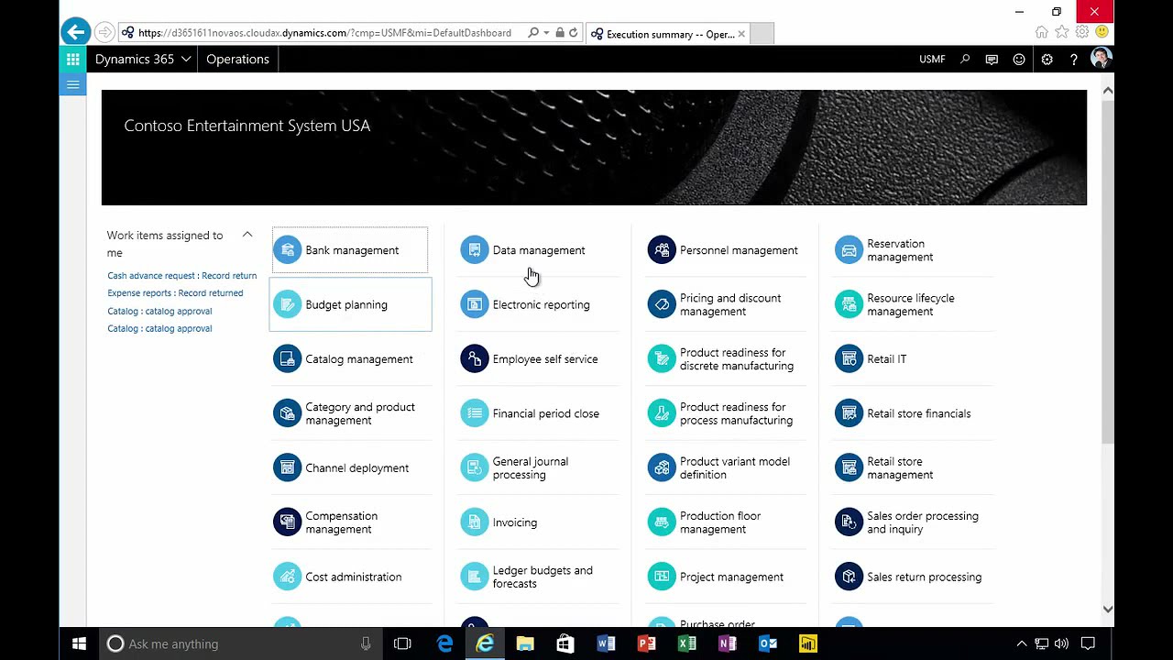Open Product readiness for process manufacturing

[725, 413]
